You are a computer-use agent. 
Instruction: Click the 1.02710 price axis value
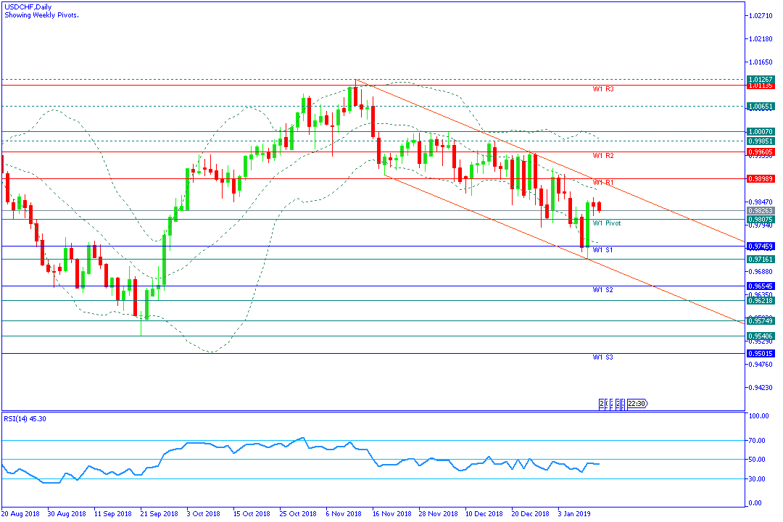pos(760,16)
